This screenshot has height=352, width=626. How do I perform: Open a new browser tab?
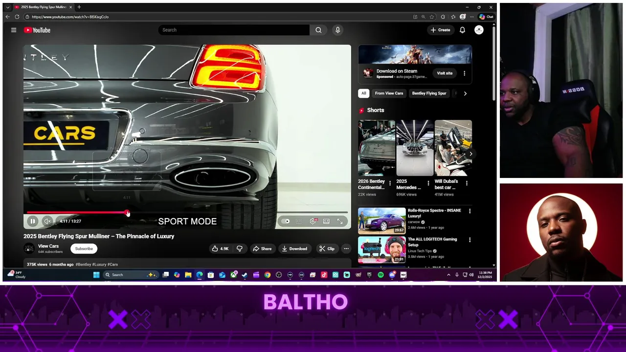[x=79, y=7]
